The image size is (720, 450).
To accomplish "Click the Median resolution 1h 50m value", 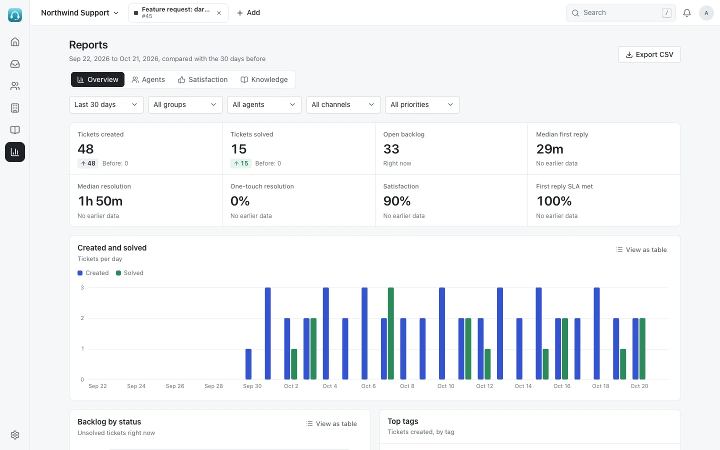I will 100,201.
